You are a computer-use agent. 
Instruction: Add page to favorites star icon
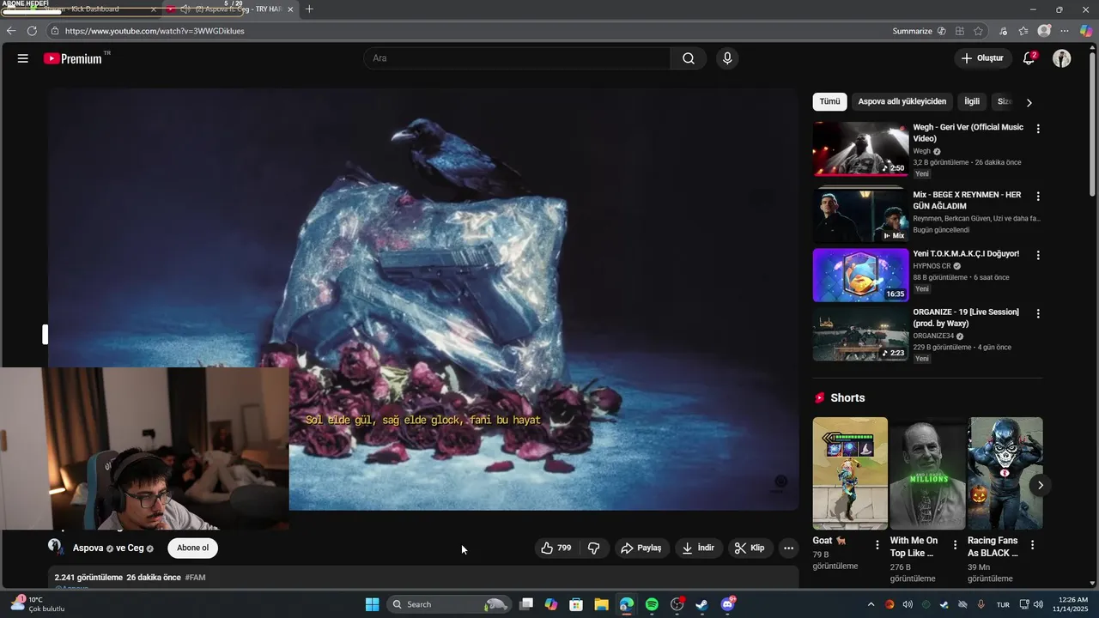(978, 31)
